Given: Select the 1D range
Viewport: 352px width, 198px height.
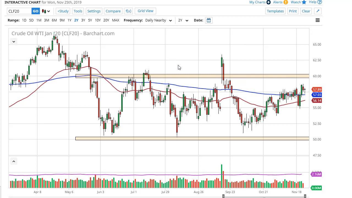Looking at the screenshot, I should point(24,20).
